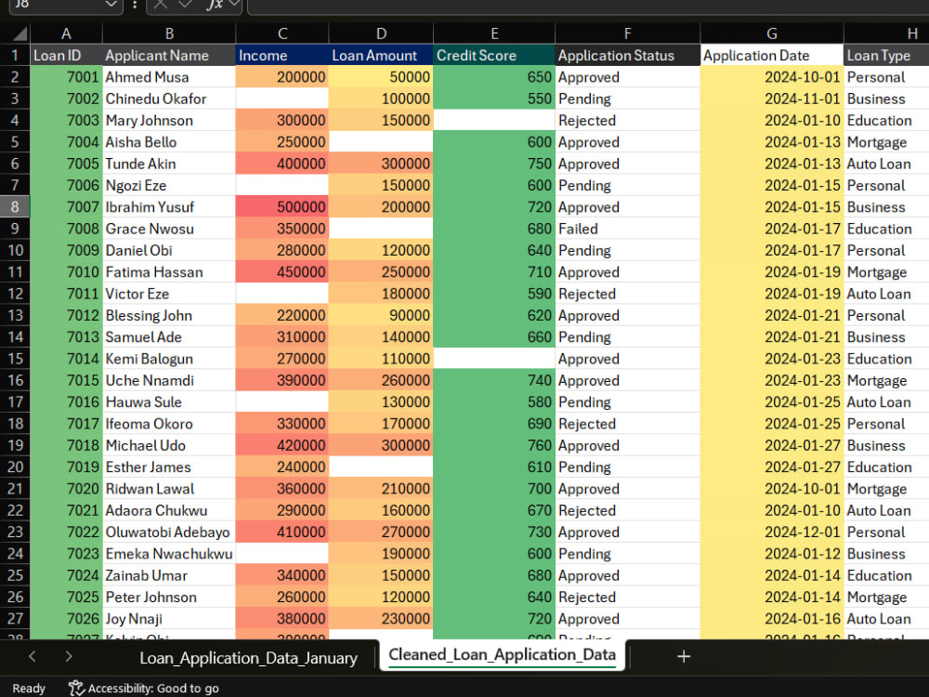Click Accessibility: Good to go status
Screen dimensions: 929x697
(153, 689)
